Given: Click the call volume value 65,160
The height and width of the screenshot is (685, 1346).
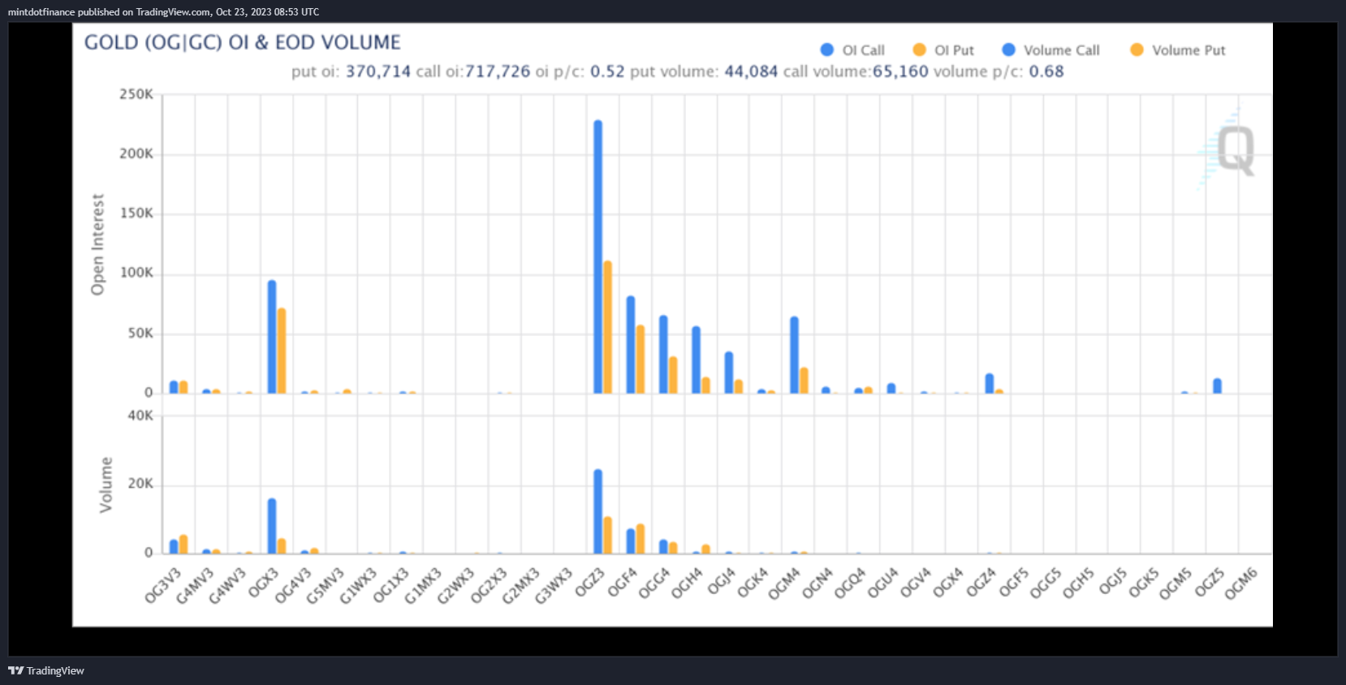Looking at the screenshot, I should pos(900,71).
